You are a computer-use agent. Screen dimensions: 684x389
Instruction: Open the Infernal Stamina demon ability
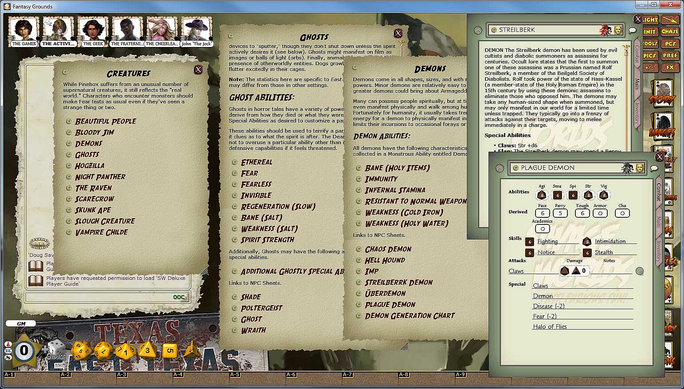click(395, 190)
